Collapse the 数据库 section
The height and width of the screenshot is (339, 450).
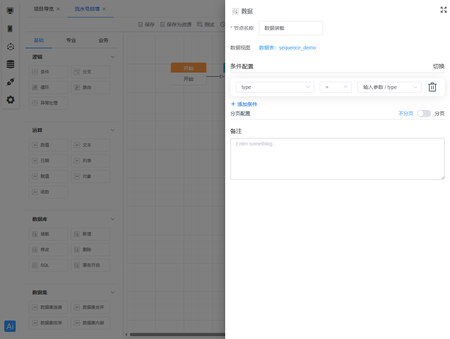tap(112, 219)
